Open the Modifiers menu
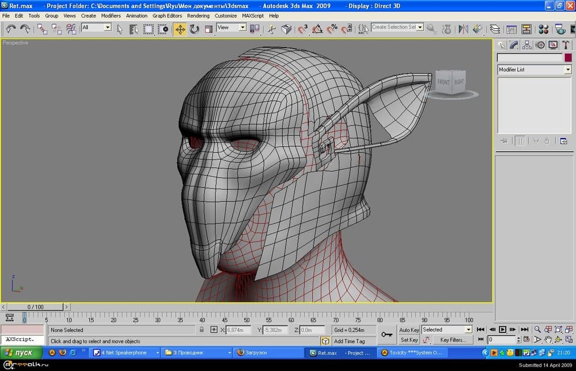Image resolution: width=576 pixels, height=371 pixels. (x=111, y=16)
